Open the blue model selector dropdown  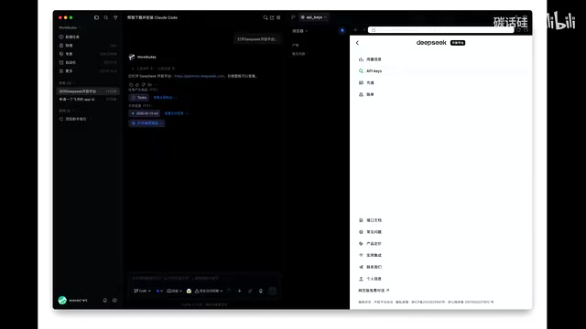click(x=159, y=291)
